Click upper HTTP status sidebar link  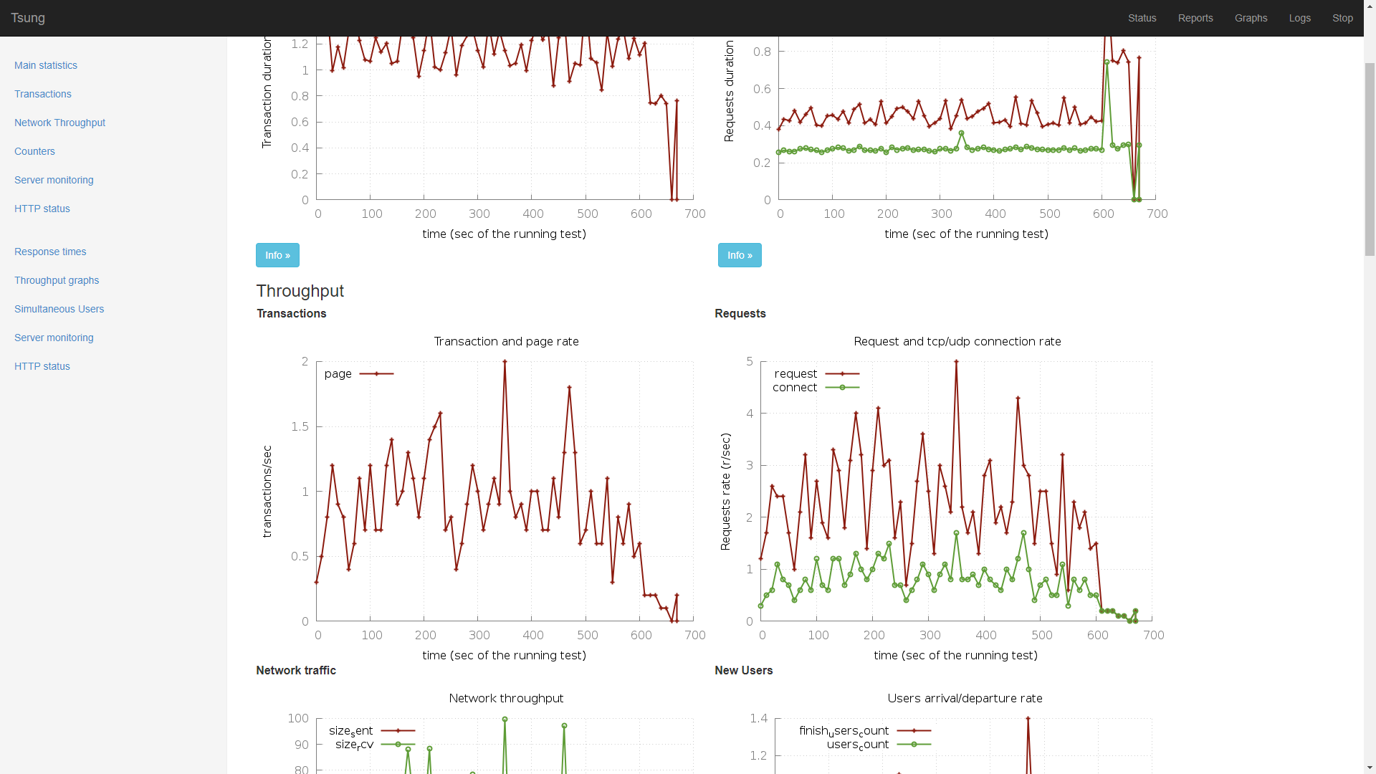coord(42,209)
